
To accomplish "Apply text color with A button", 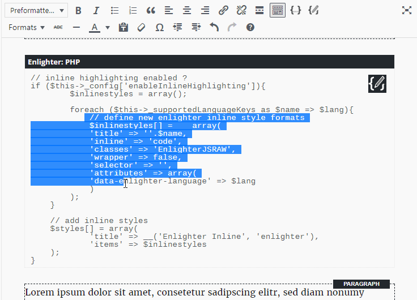I will pos(95,27).
